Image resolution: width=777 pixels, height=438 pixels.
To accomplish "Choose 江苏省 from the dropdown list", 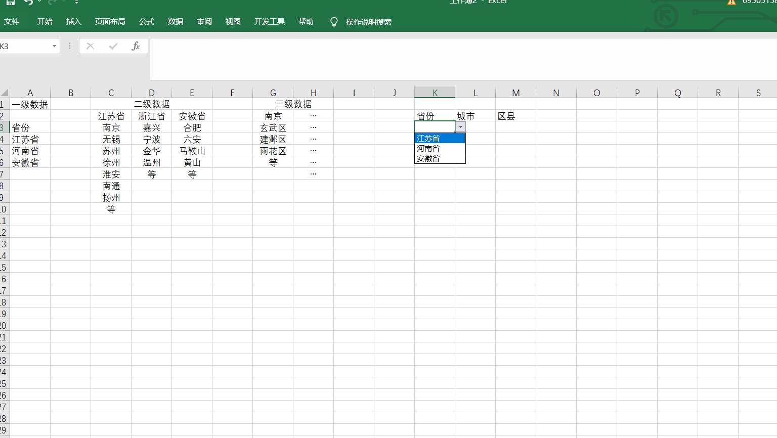I will [x=439, y=139].
